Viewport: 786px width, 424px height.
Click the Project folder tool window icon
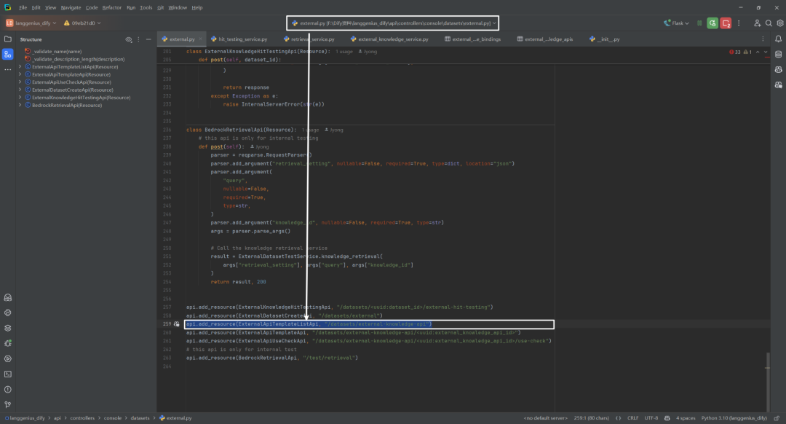click(7, 39)
